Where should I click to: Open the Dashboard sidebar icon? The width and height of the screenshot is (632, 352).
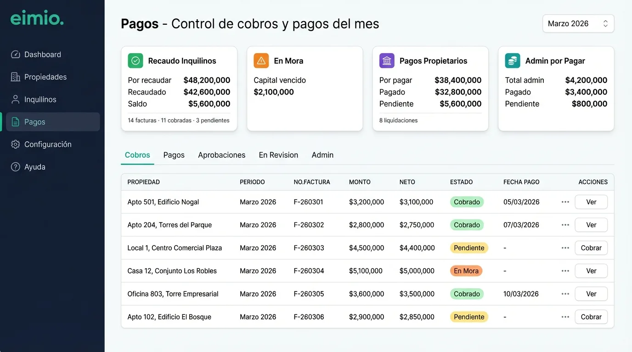(15, 54)
